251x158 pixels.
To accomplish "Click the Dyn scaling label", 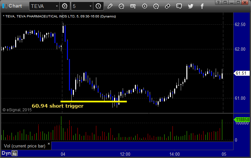I will pos(6,153).
